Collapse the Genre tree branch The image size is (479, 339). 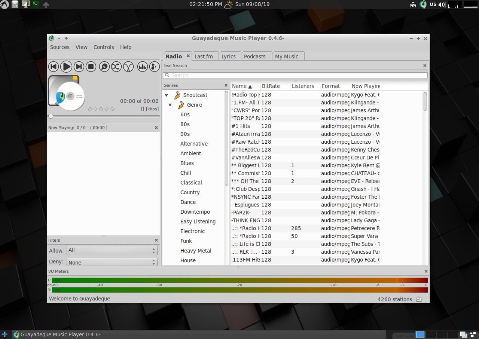[x=170, y=105]
